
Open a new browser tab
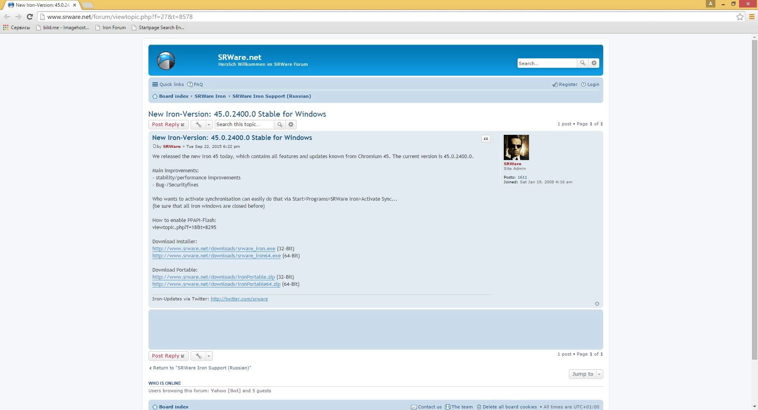pyautogui.click(x=88, y=5)
